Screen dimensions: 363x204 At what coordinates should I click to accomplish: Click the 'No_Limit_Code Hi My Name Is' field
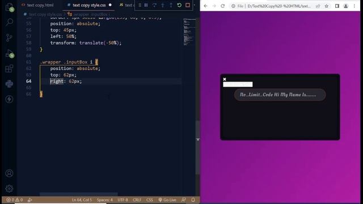[x=280, y=95]
